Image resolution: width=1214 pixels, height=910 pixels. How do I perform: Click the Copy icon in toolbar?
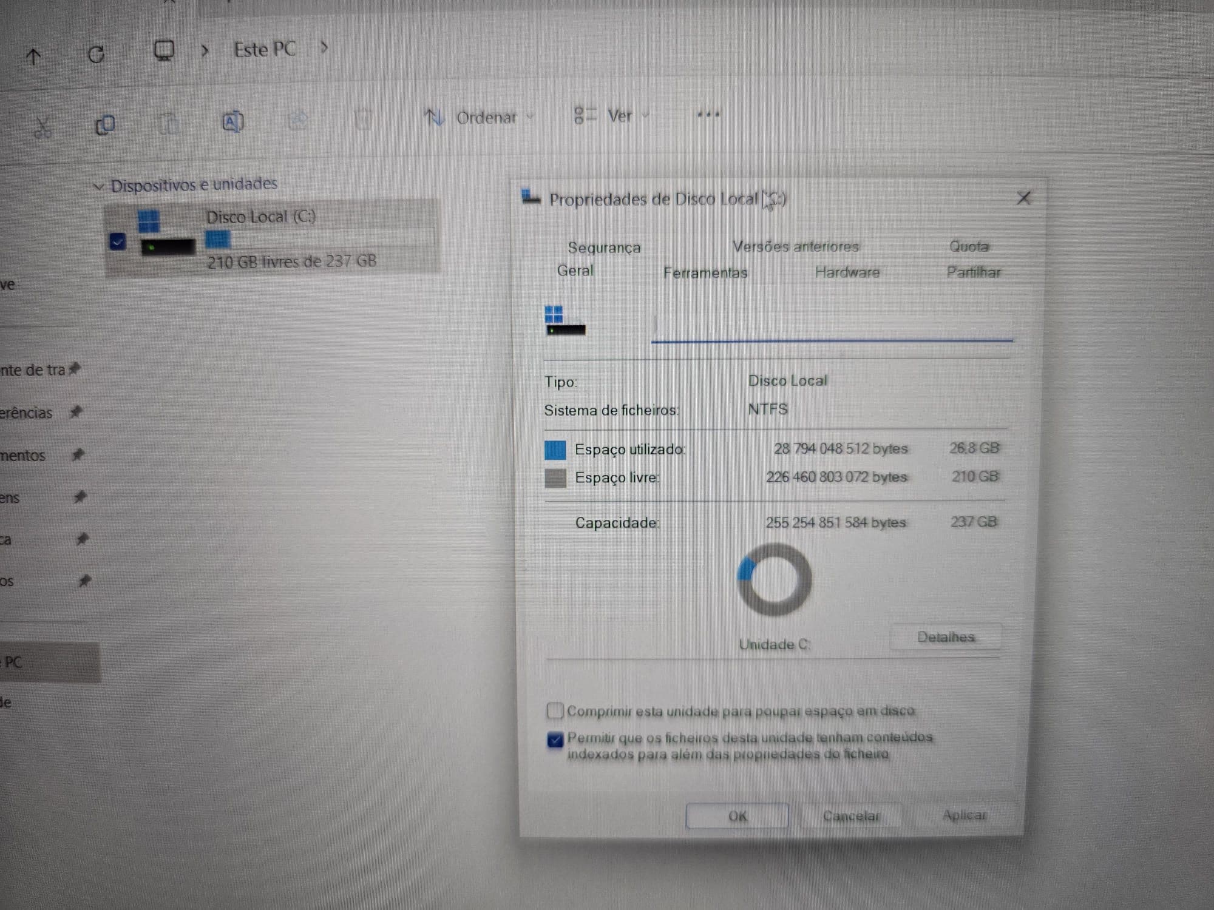pyautogui.click(x=105, y=125)
